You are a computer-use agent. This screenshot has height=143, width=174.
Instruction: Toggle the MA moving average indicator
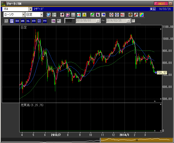click(12, 21)
